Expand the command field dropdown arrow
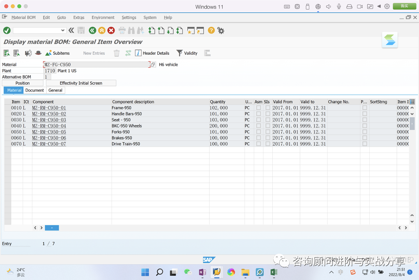Viewport: 419px width, 280px height. (x=63, y=30)
